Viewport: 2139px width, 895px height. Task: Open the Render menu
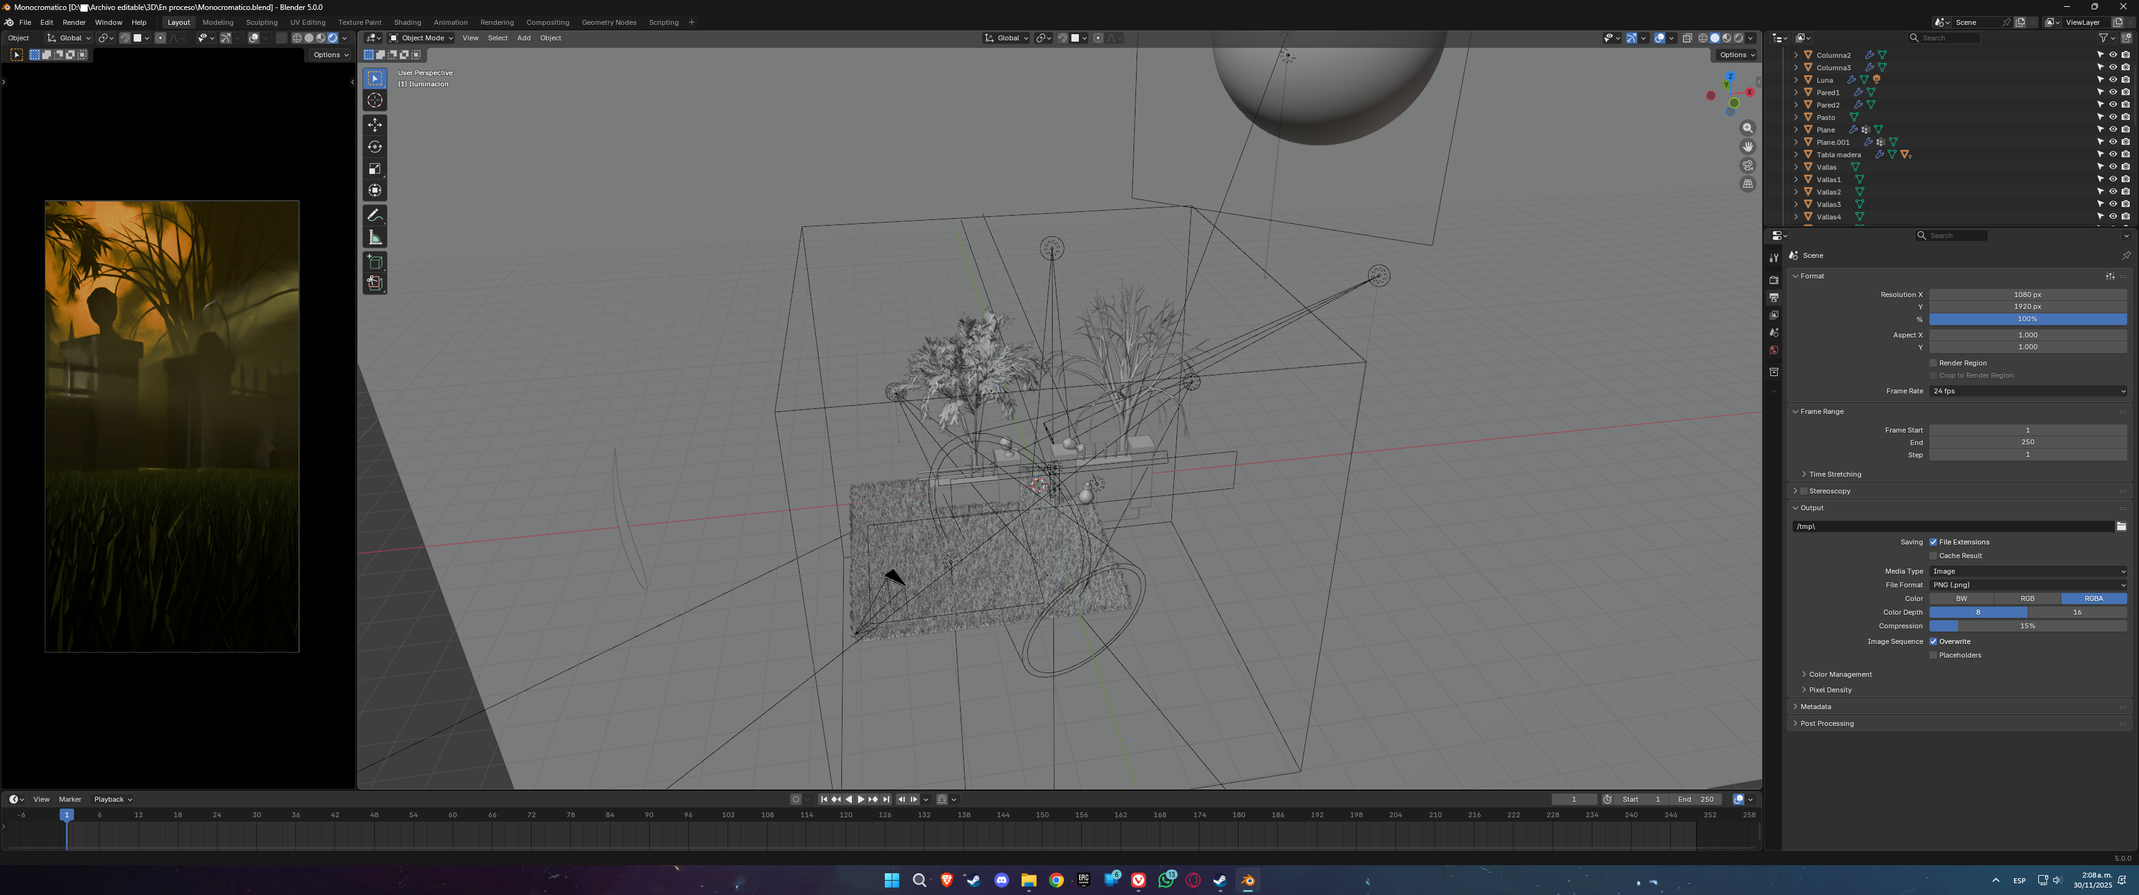[74, 22]
